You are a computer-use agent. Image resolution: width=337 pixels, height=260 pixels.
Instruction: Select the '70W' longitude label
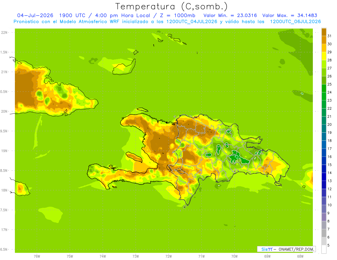pos(234,256)
